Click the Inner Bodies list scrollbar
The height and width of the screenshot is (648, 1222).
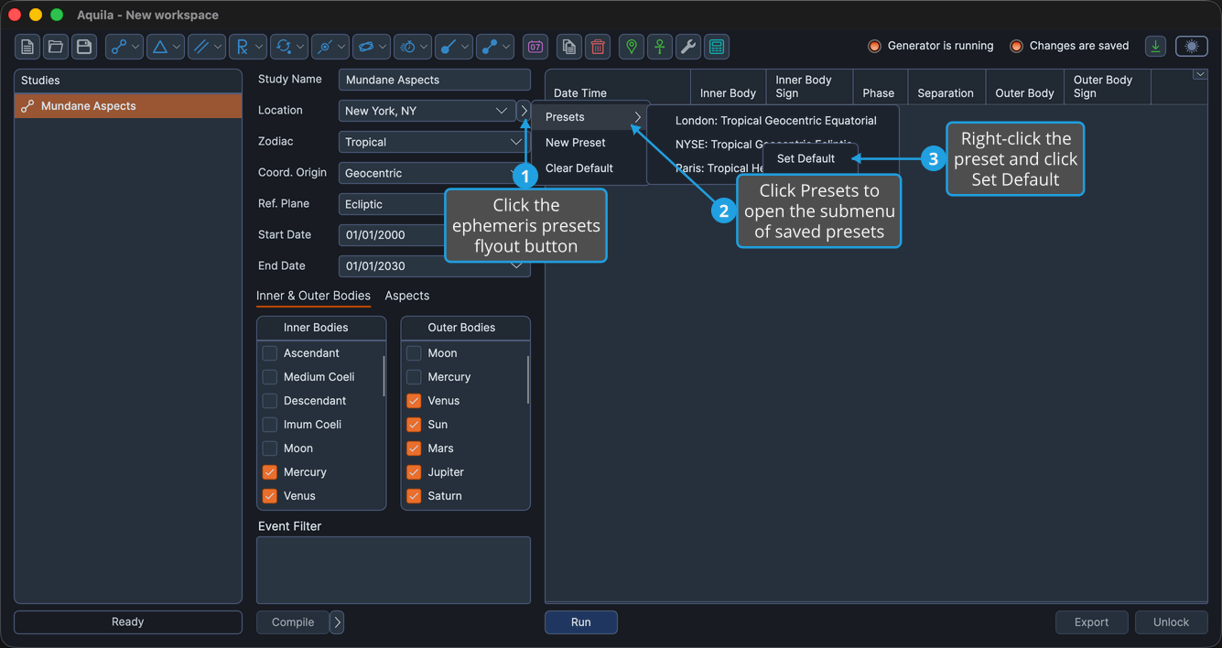coord(384,376)
